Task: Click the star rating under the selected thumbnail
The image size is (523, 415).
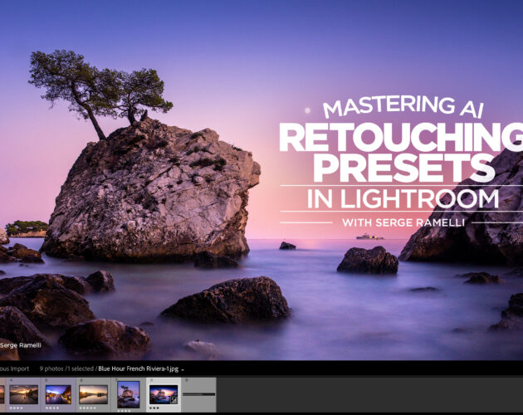Action: (155, 408)
